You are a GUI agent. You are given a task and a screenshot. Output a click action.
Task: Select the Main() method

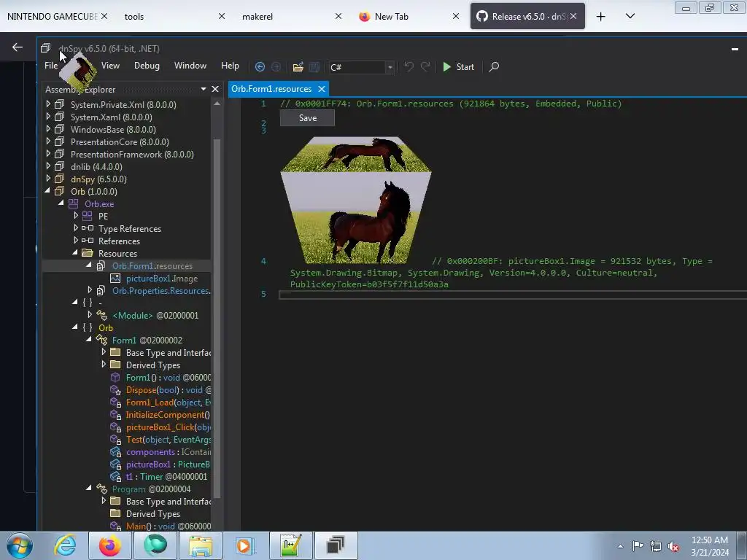[169, 526]
